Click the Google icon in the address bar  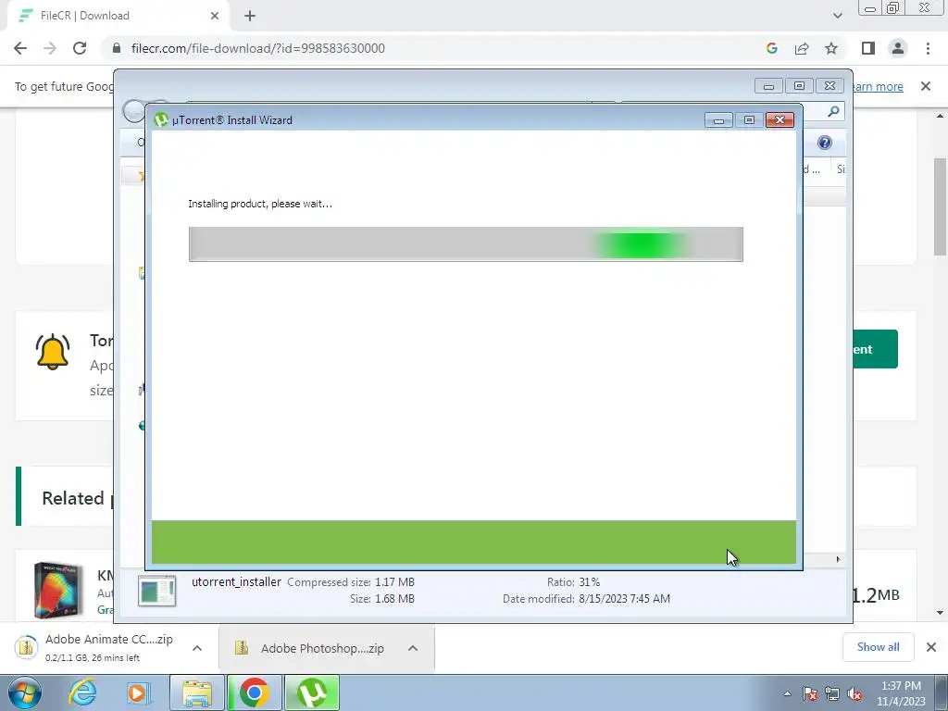pyautogui.click(x=771, y=48)
